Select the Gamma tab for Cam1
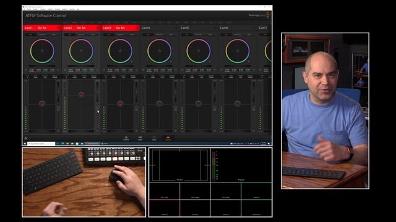 [42, 35]
